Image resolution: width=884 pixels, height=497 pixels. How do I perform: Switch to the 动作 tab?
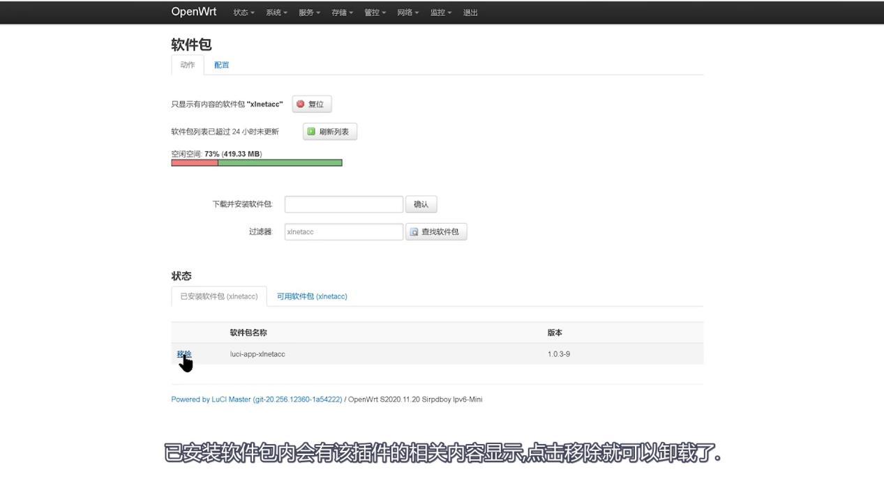[187, 65]
